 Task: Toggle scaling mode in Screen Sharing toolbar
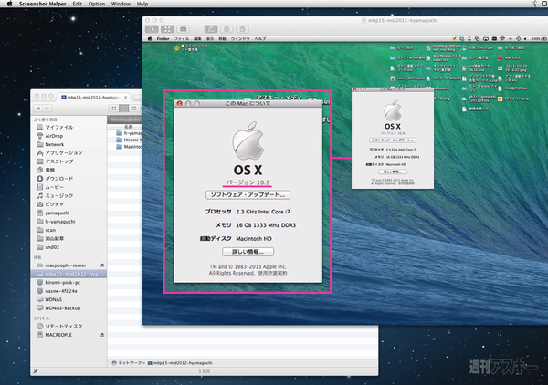167,29
